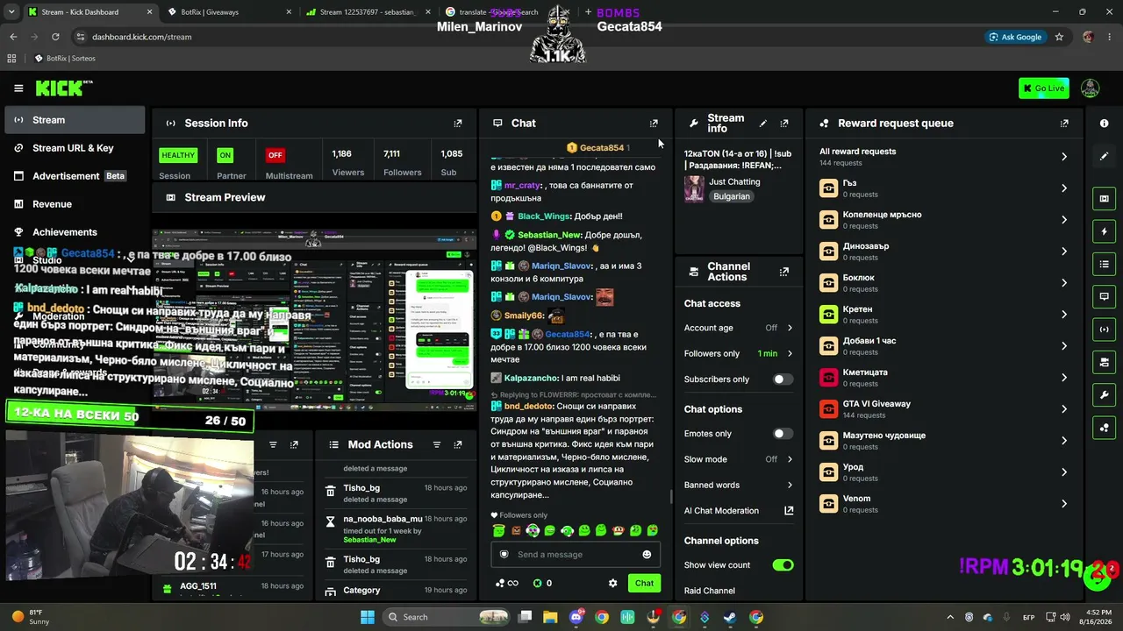This screenshot has width=1123, height=631.
Task: Pop out the Reward request queue panel
Action: point(1064,124)
